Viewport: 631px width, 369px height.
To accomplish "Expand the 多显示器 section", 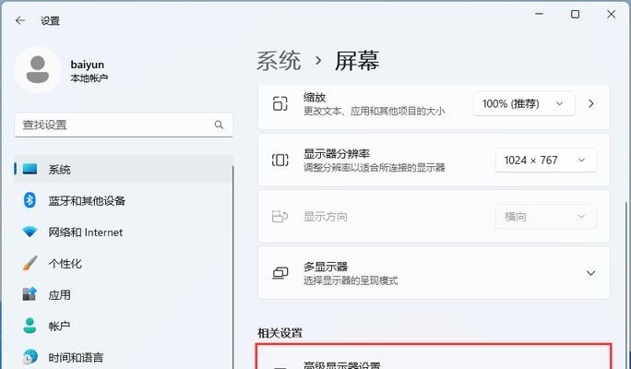I will tap(590, 273).
